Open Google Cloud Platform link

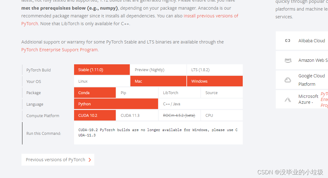[302, 80]
